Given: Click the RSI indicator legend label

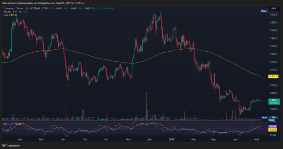Looking at the screenshot, I should click(x=5, y=124).
